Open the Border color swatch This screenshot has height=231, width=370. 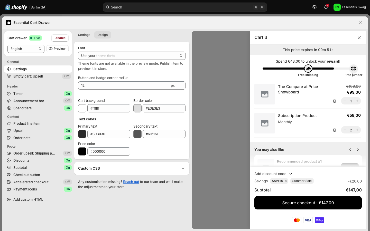click(137, 108)
